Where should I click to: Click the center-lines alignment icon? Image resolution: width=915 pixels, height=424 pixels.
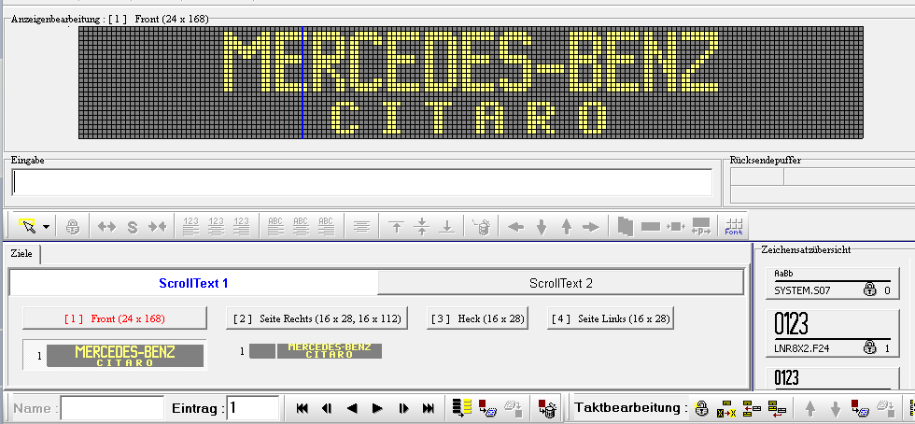pos(362,227)
